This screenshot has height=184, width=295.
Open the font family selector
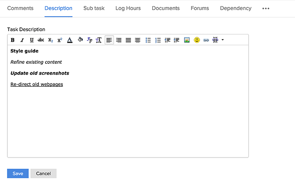[89, 40]
